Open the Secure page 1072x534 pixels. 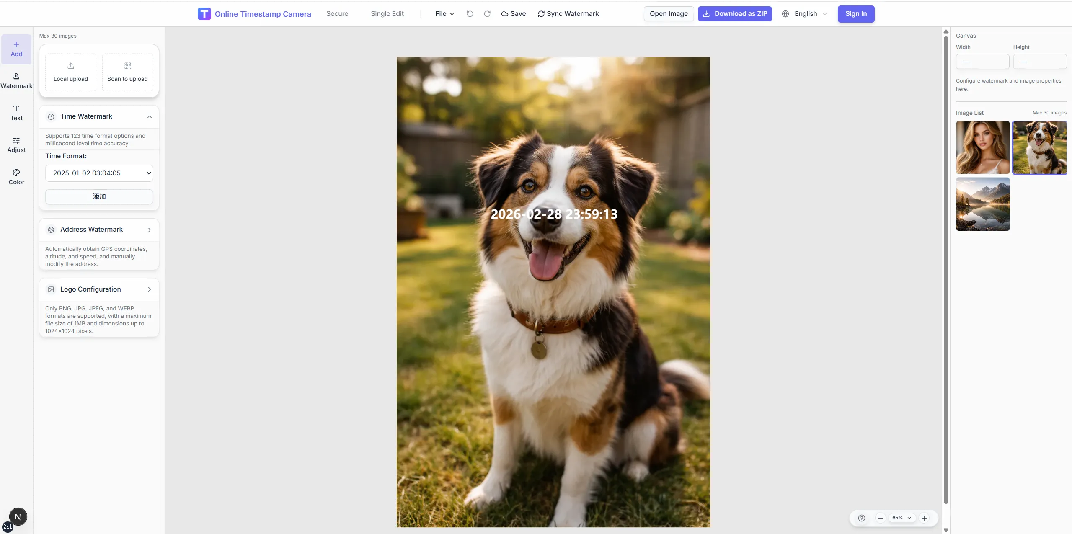click(337, 13)
